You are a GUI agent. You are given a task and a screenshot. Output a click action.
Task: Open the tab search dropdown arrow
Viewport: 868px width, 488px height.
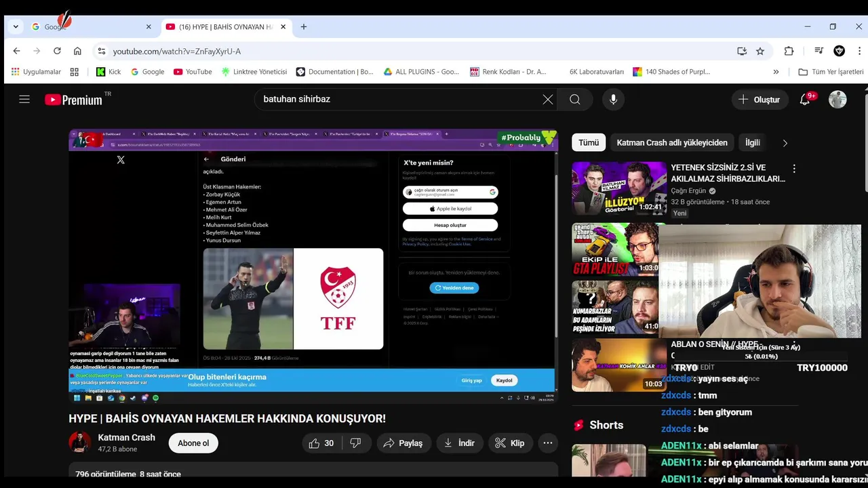(16, 27)
